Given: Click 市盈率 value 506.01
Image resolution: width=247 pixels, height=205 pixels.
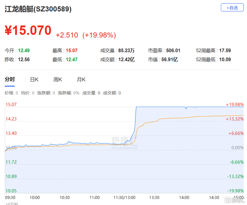Looking at the screenshot, I should 173,50.
